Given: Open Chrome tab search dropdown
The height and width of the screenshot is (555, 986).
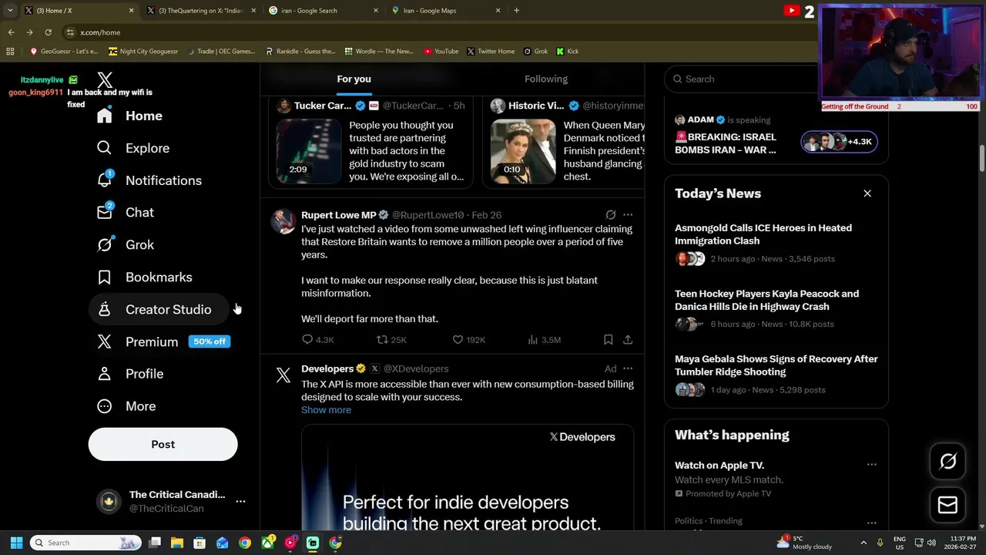Looking at the screenshot, I should pos(10,11).
